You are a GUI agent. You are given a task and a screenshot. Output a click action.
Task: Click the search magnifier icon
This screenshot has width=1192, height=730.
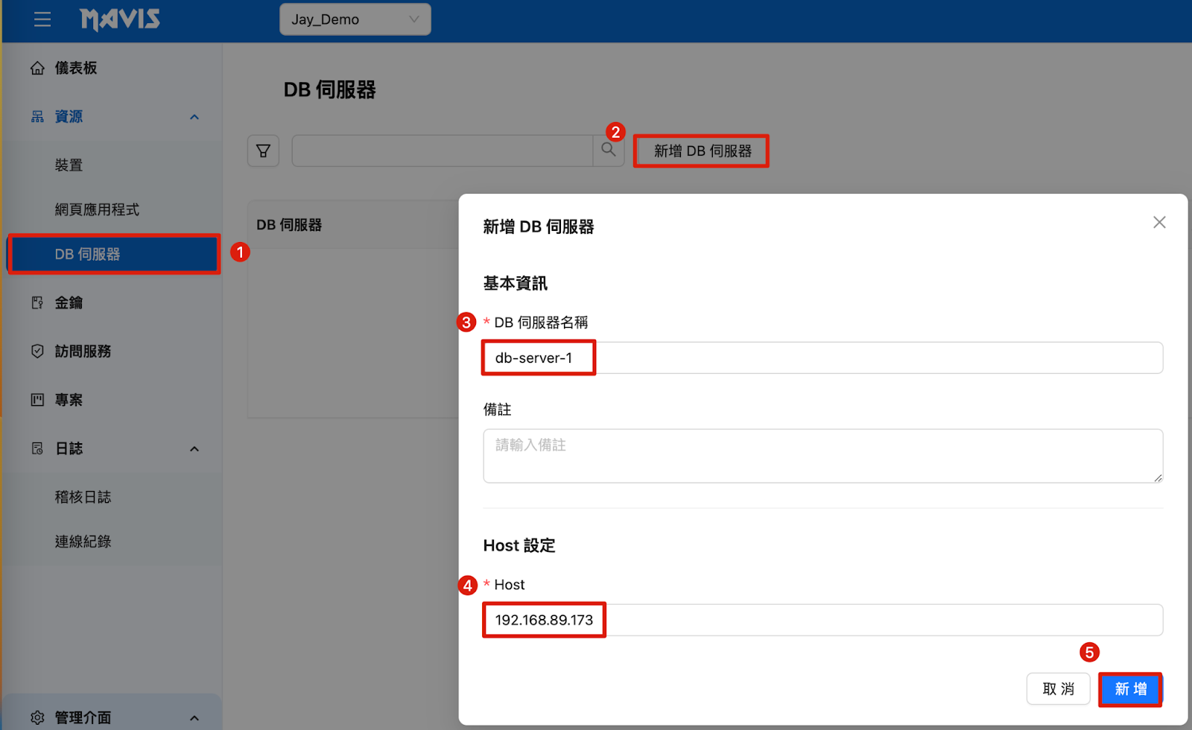click(x=609, y=150)
